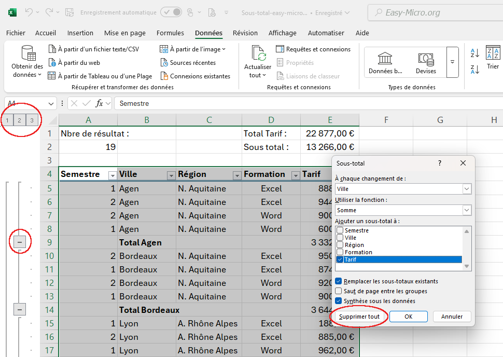Click the Obtenir des données icon
The height and width of the screenshot is (357, 503).
(x=27, y=53)
